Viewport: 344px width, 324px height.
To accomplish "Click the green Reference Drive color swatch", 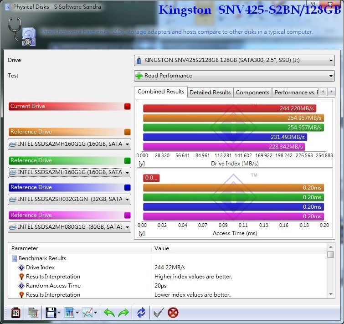I will tap(128, 160).
